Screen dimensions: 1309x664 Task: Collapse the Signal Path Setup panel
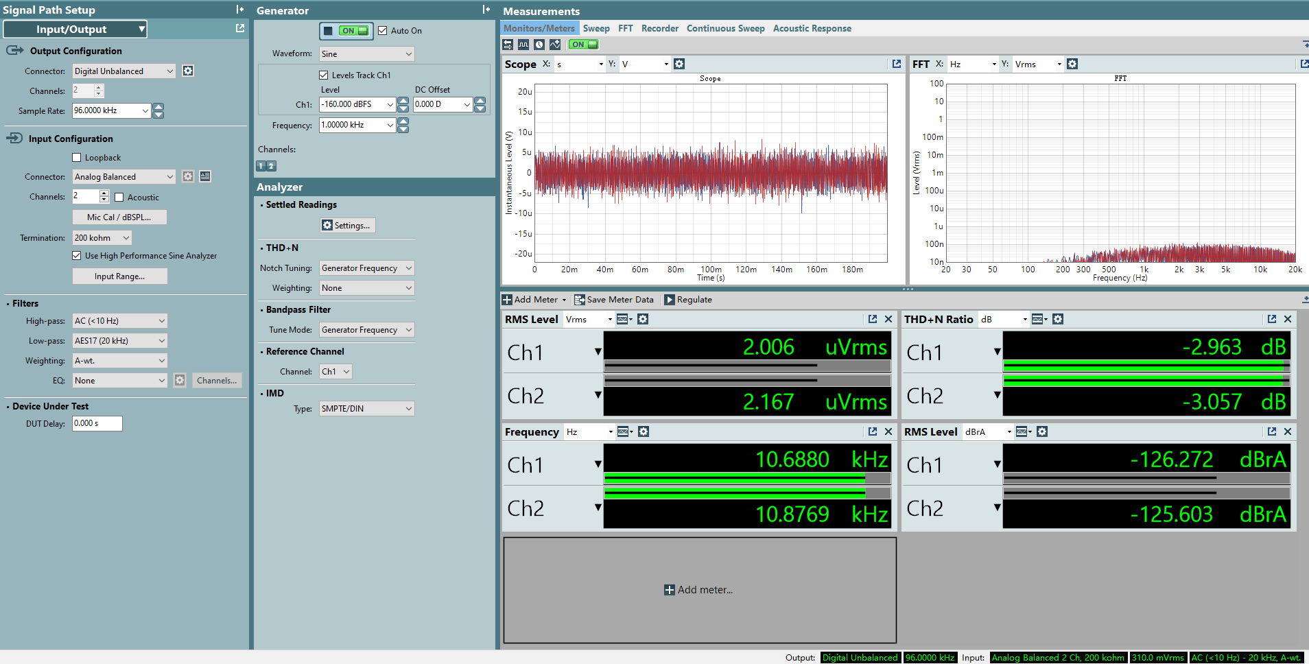point(240,10)
